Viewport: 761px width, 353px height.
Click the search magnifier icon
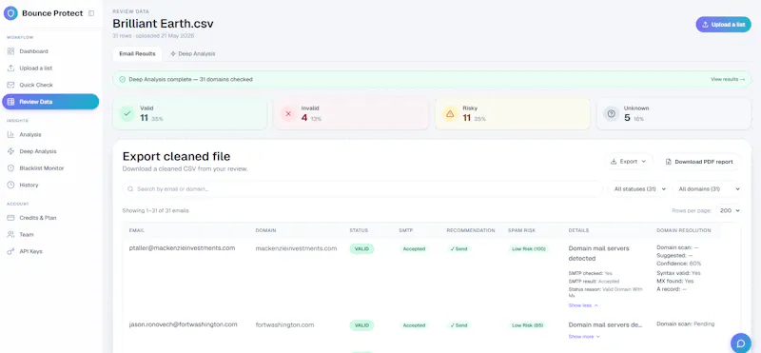click(x=130, y=189)
